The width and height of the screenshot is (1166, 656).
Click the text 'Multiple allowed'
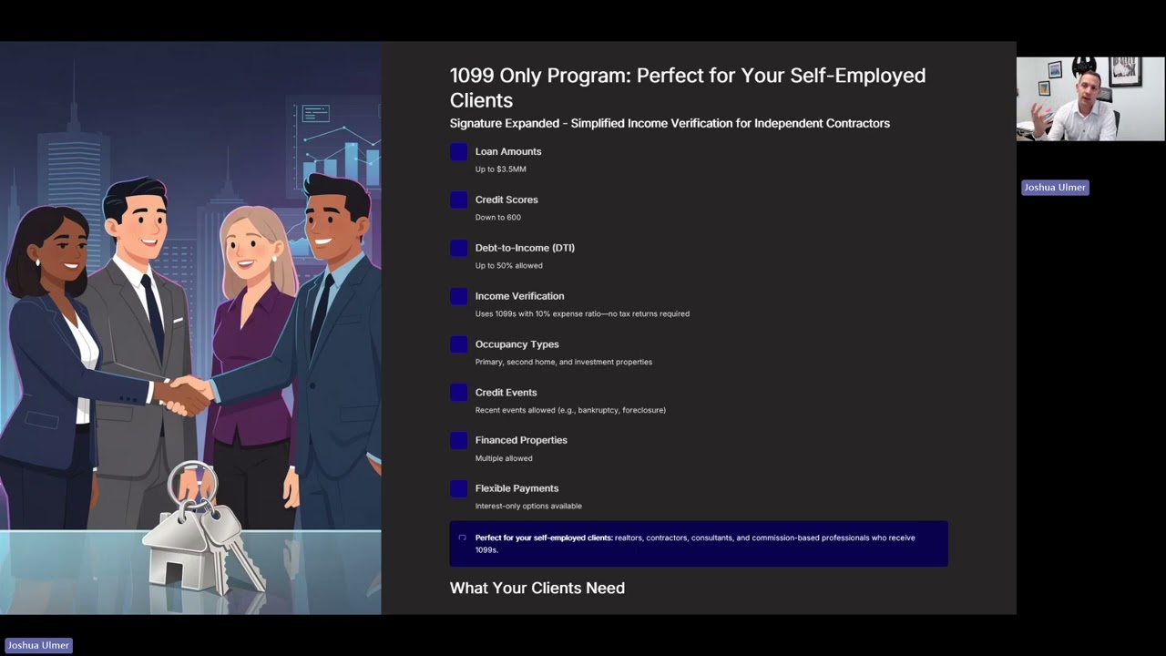point(504,458)
